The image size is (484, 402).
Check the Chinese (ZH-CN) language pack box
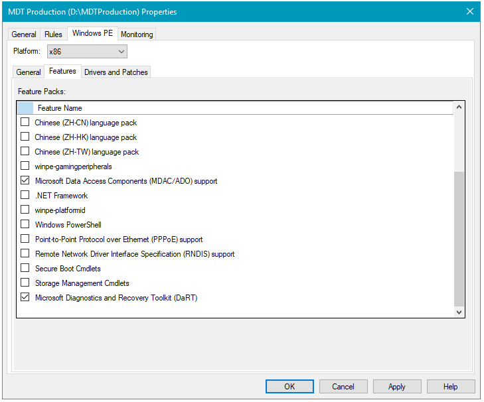click(25, 123)
